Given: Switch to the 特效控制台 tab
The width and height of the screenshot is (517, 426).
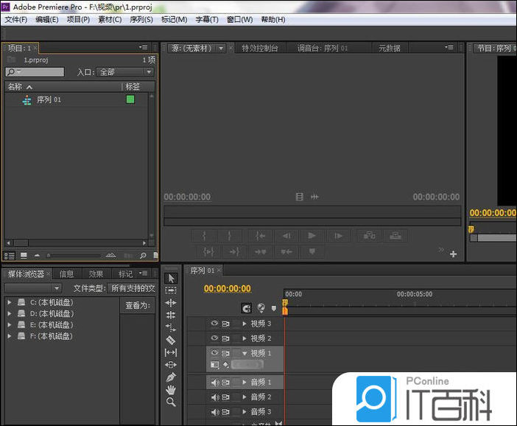Looking at the screenshot, I should (260, 48).
